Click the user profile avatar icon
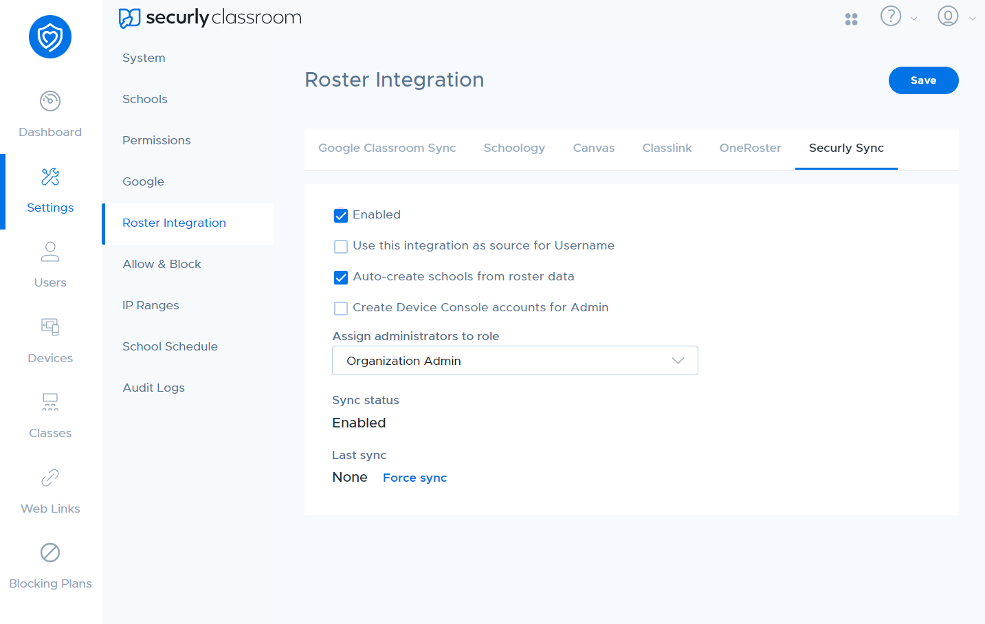 948,16
